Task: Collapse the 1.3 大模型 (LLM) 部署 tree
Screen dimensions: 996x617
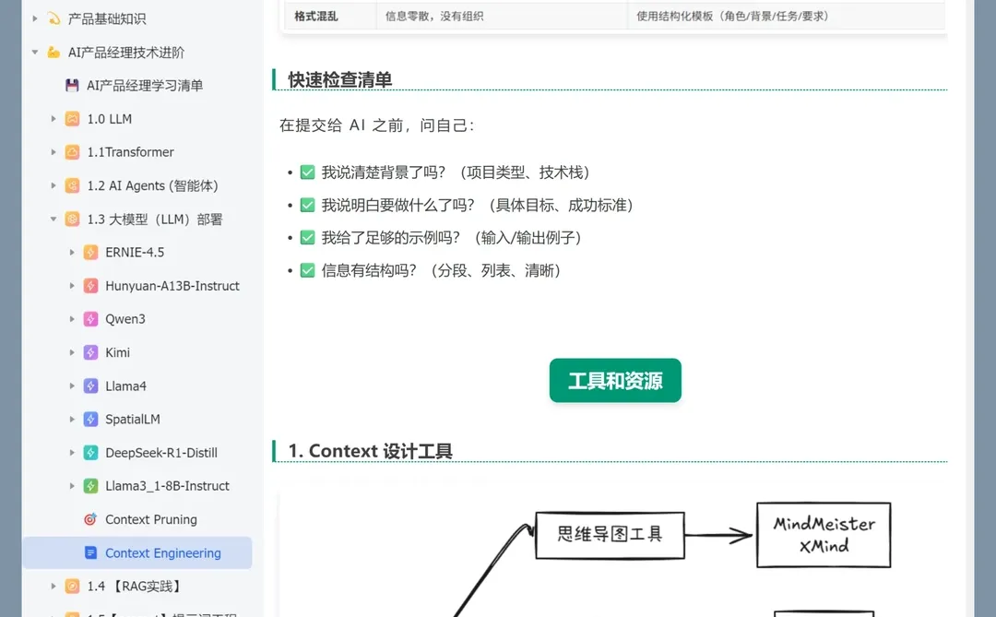Action: point(53,219)
